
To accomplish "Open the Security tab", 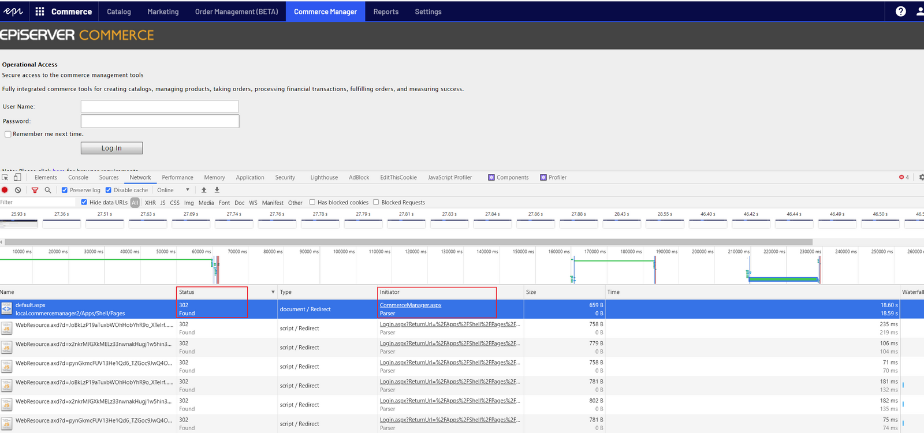I will click(285, 177).
